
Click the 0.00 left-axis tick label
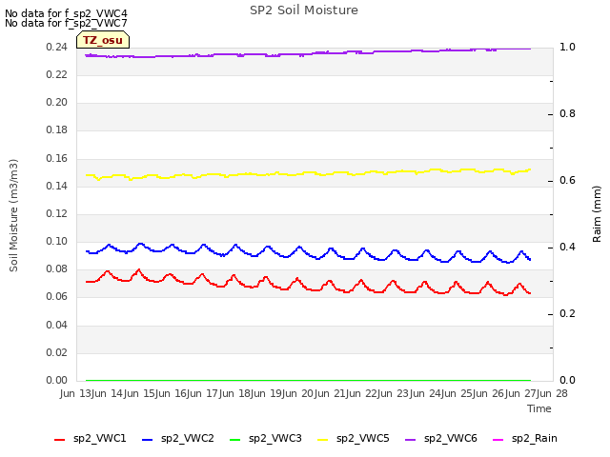tap(57, 380)
